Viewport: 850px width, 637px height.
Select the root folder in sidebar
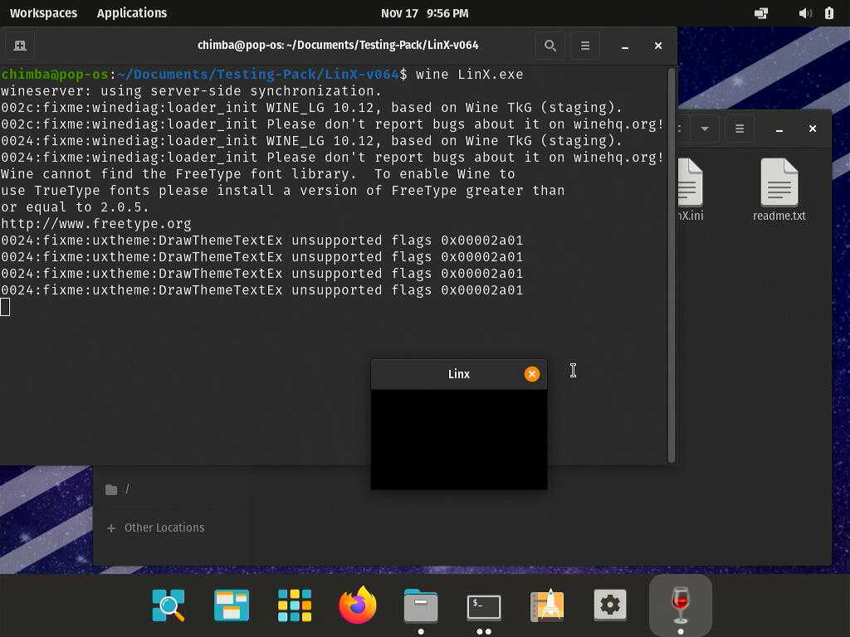[119, 489]
